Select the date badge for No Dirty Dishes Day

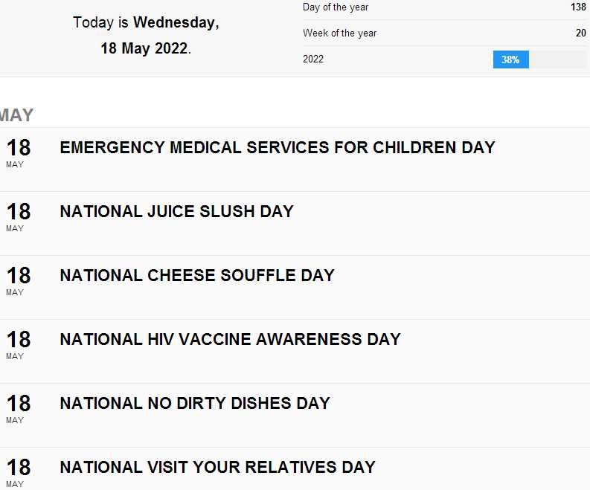tap(18, 407)
